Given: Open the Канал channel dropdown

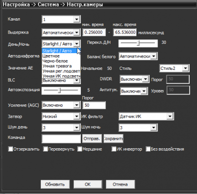Looking at the screenshot, I should tap(61, 19).
